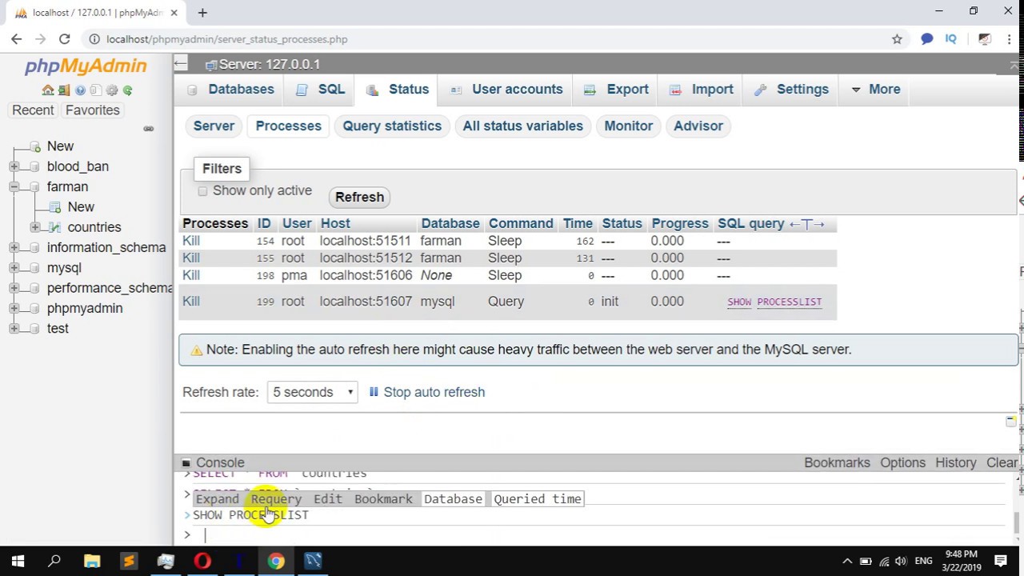Expand mysql database tree node
The image size is (1024, 576).
coord(14,268)
